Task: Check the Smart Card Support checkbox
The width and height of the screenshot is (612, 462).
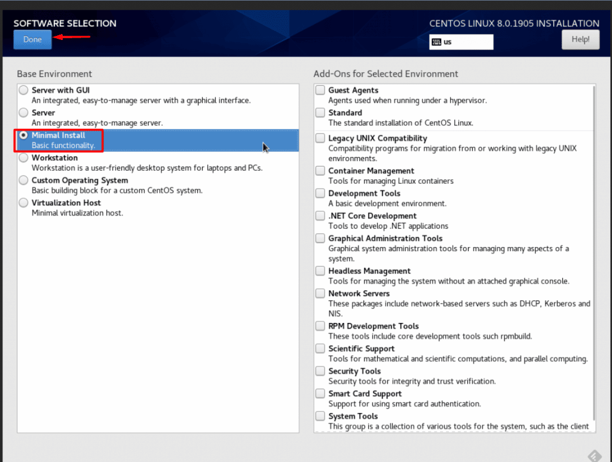Action: (320, 394)
